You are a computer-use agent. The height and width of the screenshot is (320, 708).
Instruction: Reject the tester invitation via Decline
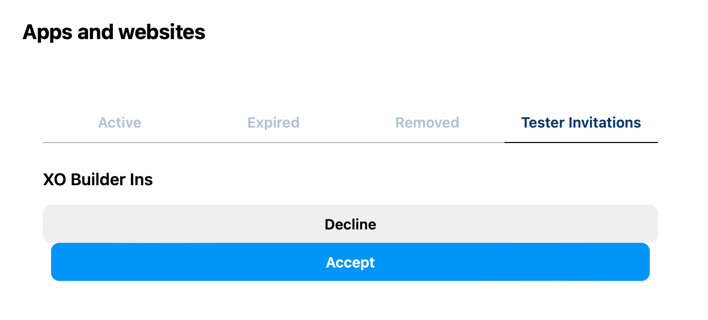click(350, 224)
